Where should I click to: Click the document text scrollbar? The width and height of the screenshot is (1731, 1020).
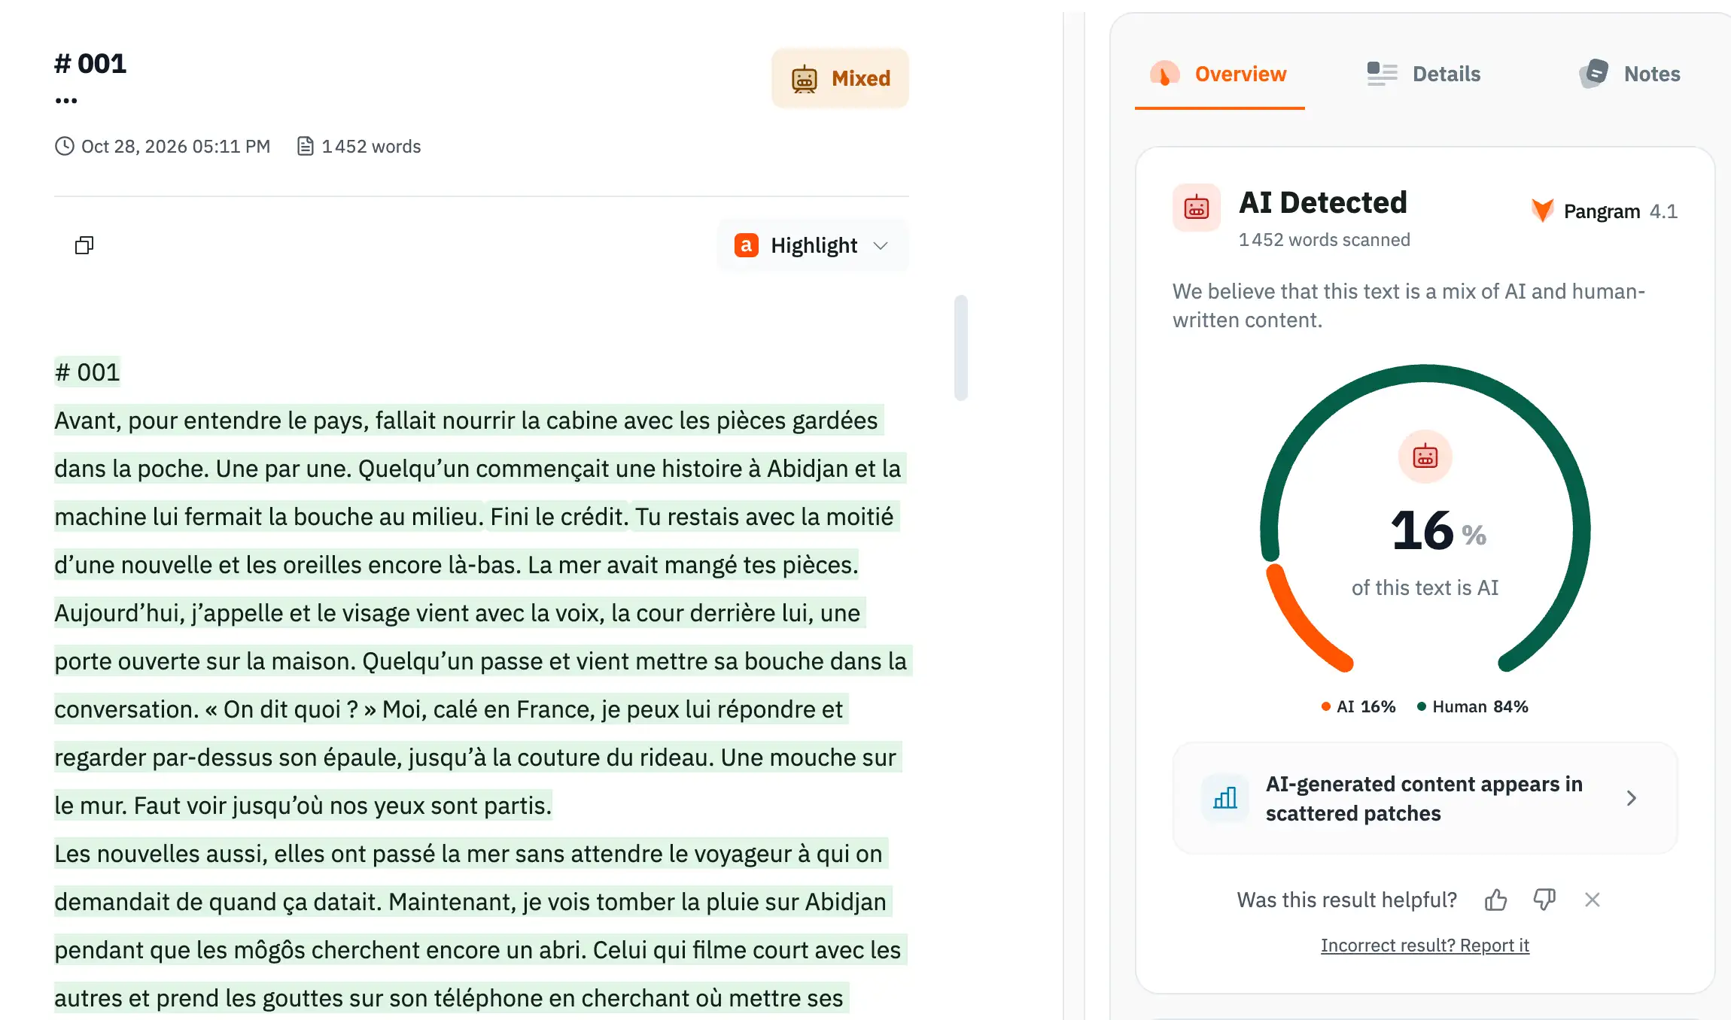point(961,348)
